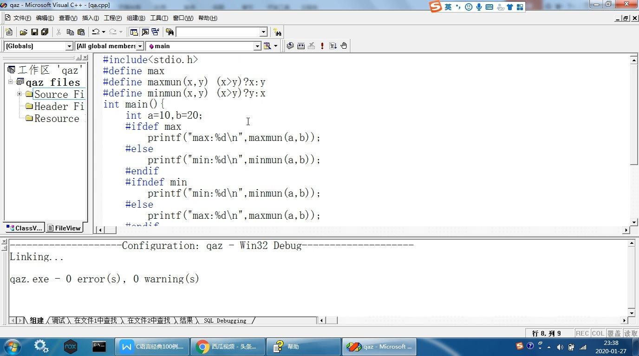
Task: Toggle Sogou input 英 language mode
Action: 448,7
